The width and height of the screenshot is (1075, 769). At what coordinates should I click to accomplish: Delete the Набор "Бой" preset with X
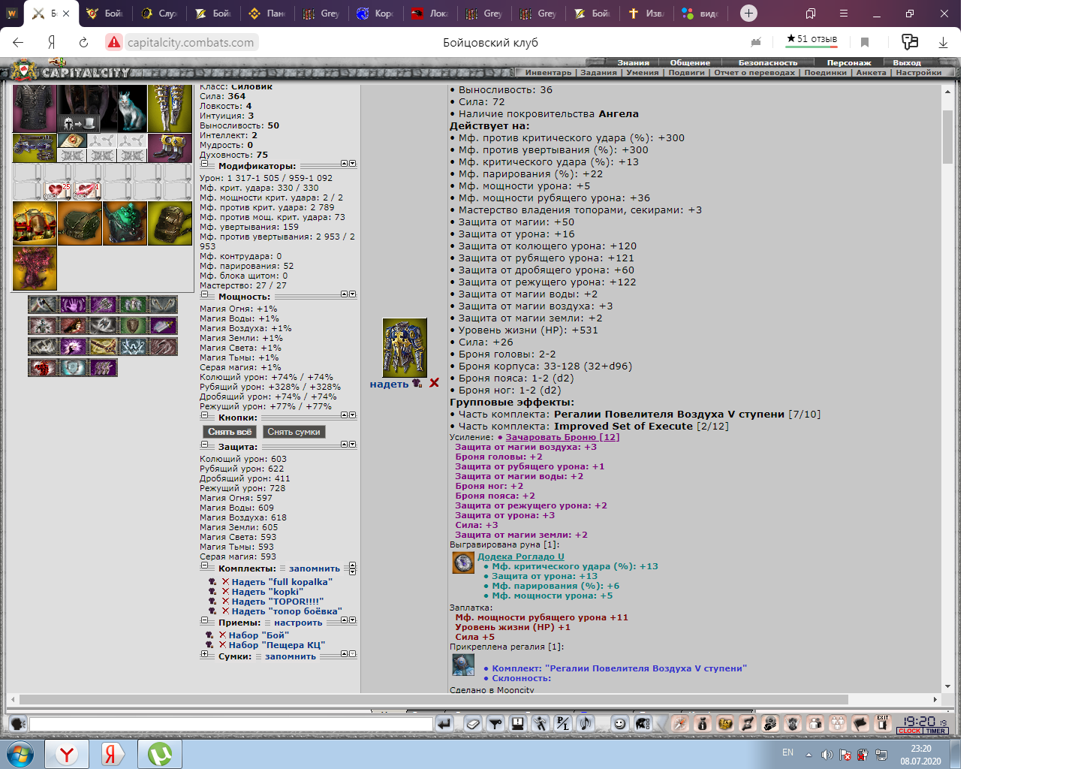[222, 635]
